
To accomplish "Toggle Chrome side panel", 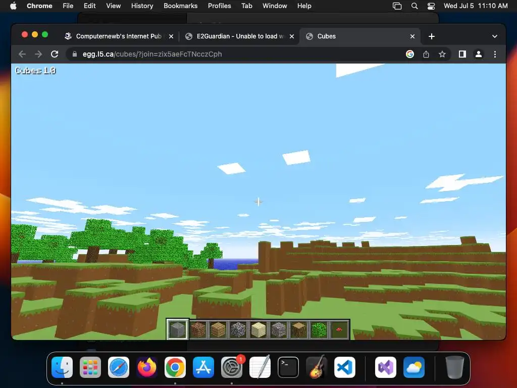I will pos(462,54).
